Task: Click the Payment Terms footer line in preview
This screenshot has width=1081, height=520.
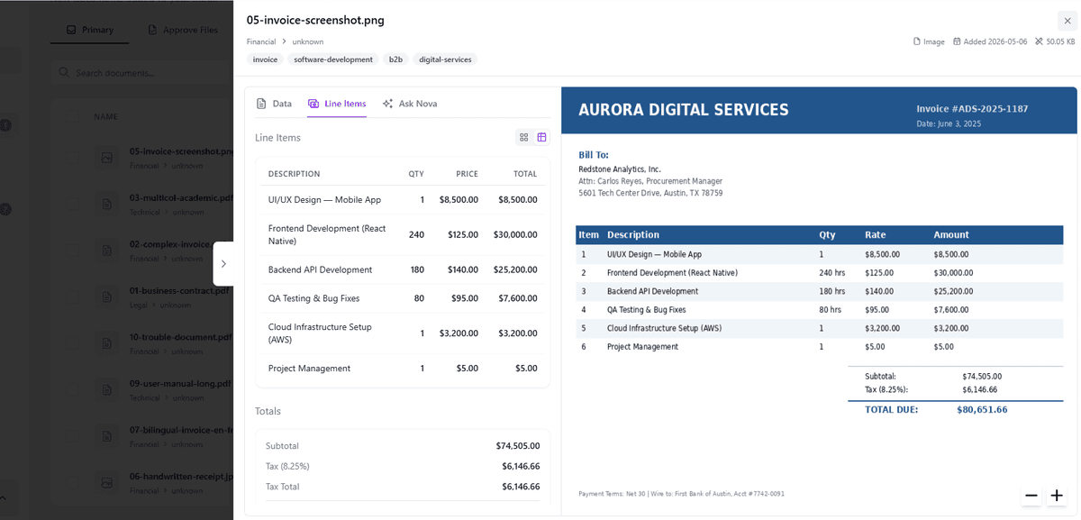Action: click(x=681, y=494)
